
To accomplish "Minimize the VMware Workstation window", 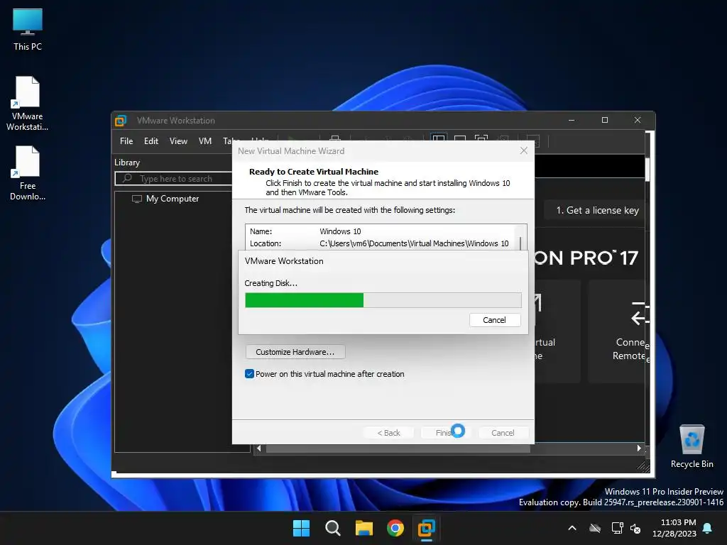I will (x=572, y=120).
